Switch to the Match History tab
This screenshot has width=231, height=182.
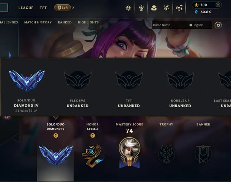click(x=38, y=22)
